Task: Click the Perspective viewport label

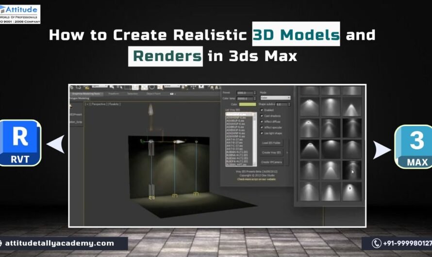Action: tap(99, 104)
